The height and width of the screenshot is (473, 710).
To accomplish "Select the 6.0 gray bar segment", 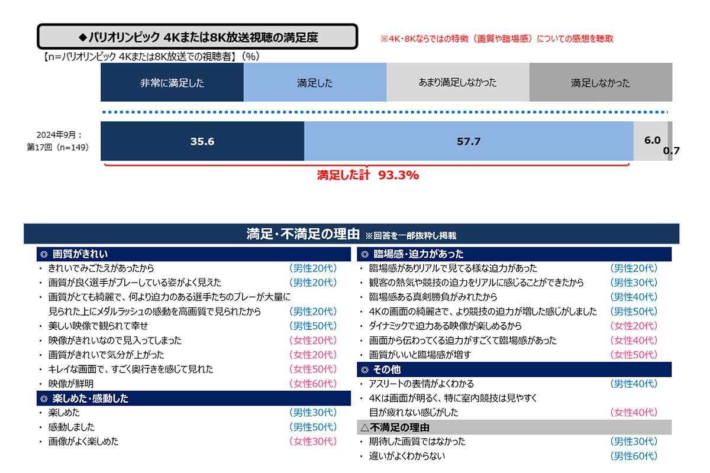I will (x=651, y=141).
